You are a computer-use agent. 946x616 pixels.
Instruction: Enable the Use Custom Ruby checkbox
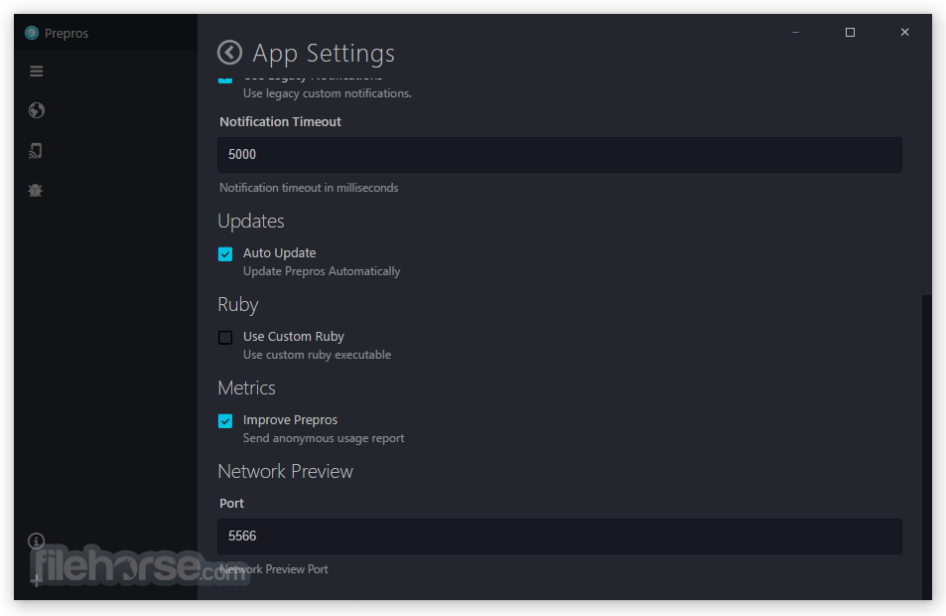pos(225,338)
